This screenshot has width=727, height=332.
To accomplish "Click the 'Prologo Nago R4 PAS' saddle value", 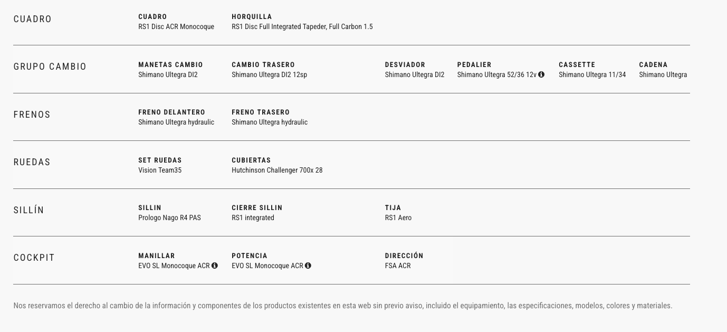I will 169,218.
